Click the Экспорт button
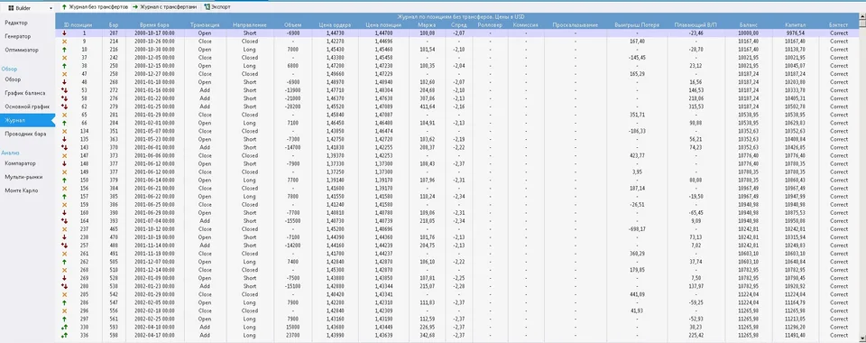866x343 pixels. [x=217, y=7]
